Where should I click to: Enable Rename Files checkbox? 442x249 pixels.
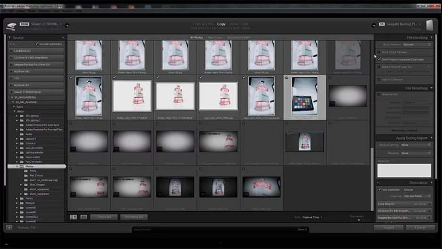(x=379, y=94)
